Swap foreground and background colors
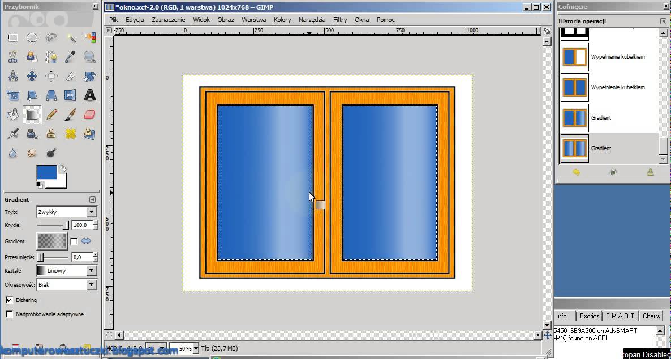Image resolution: width=671 pixels, height=359 pixels. 63,168
